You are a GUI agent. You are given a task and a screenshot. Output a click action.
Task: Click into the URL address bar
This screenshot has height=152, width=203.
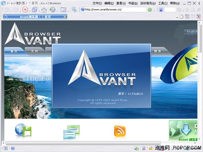click(x=114, y=9)
